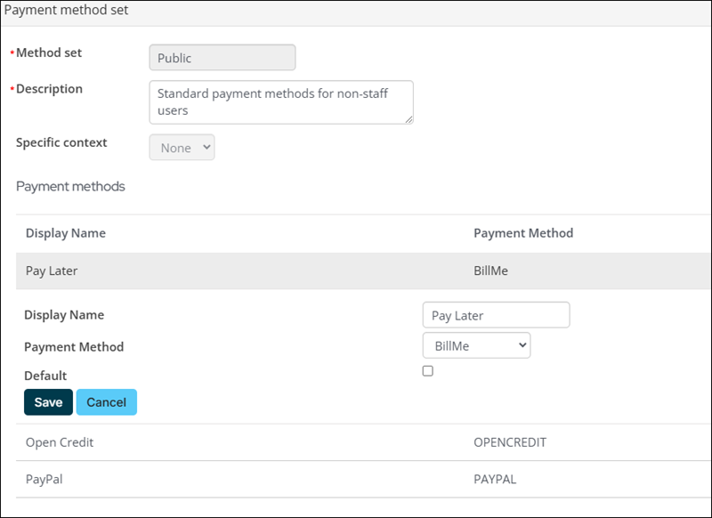Click the Cancel button
The width and height of the screenshot is (712, 518).
[x=107, y=401]
